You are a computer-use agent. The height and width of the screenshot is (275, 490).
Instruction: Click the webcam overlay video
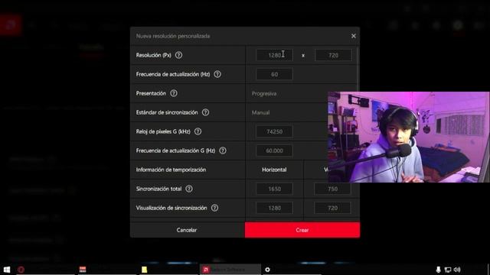(x=408, y=137)
